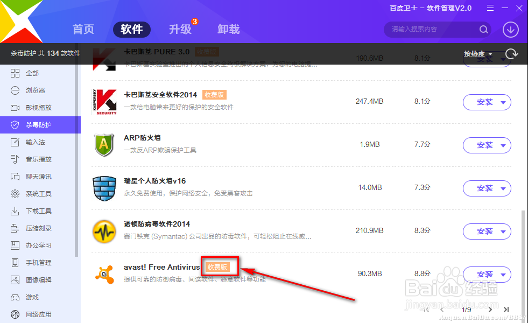Image resolution: width=528 pixels, height=323 pixels.
Task: Select 音乐播放 category in sidebar
Action: [40, 159]
